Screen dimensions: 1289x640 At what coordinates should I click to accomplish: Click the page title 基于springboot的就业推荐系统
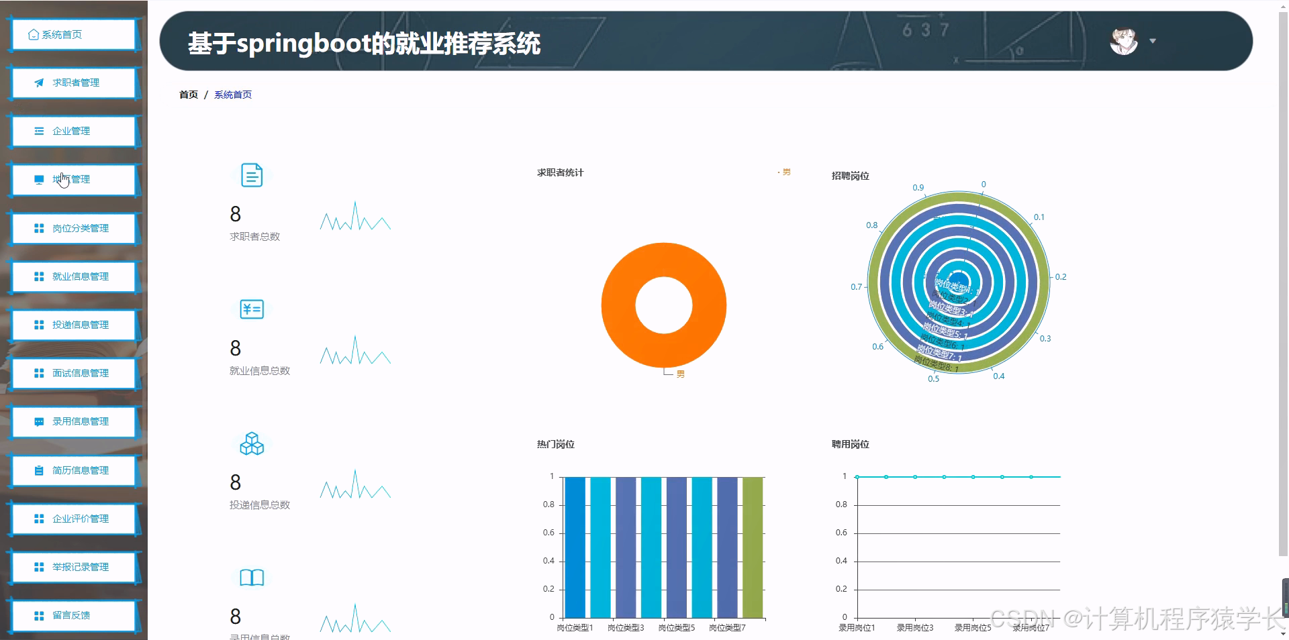coord(364,44)
